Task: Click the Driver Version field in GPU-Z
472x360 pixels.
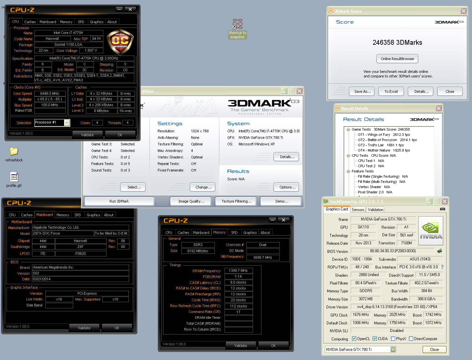Action: (397, 307)
